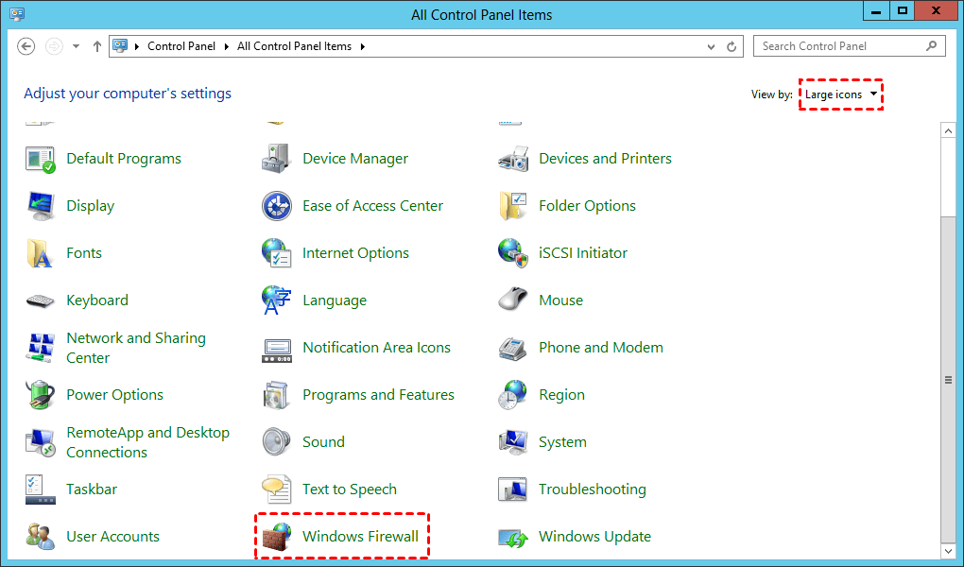
Task: Click the iSCSI Initiator icon
Action: (x=512, y=253)
